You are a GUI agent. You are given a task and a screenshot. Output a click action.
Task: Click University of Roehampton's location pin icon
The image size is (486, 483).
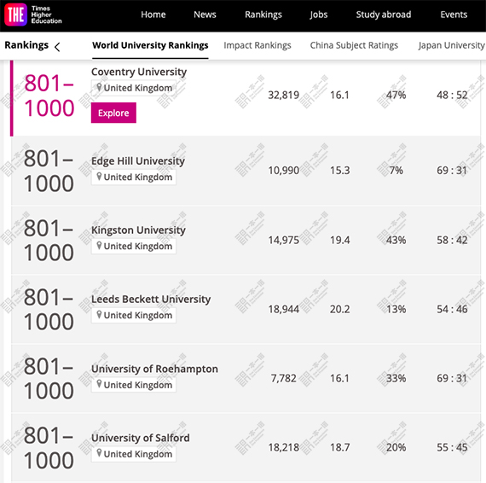[99, 384]
